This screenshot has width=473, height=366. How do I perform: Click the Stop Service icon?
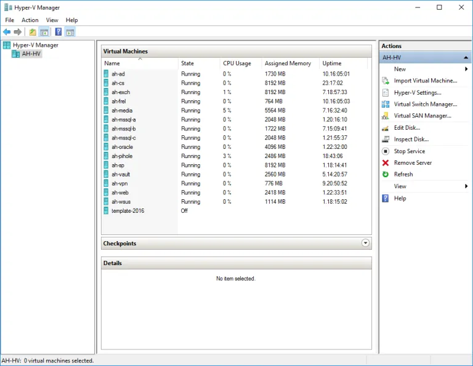[x=386, y=151]
